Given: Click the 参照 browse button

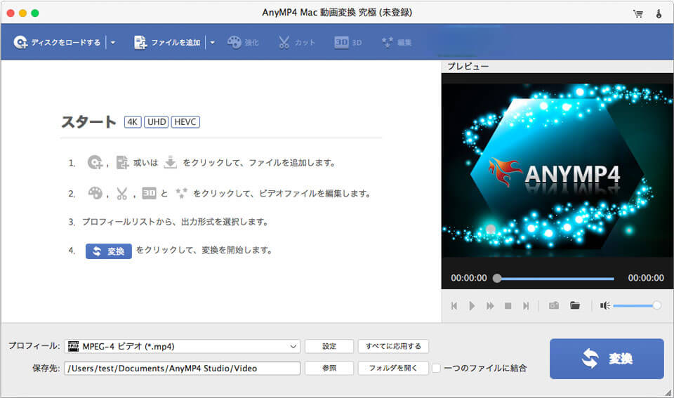Looking at the screenshot, I should pyautogui.click(x=329, y=369).
